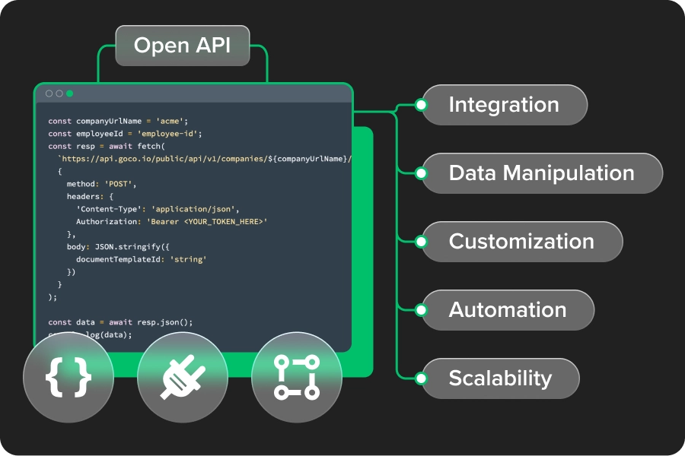Expand the Customization pill
This screenshot has height=456, width=685.
(x=522, y=242)
